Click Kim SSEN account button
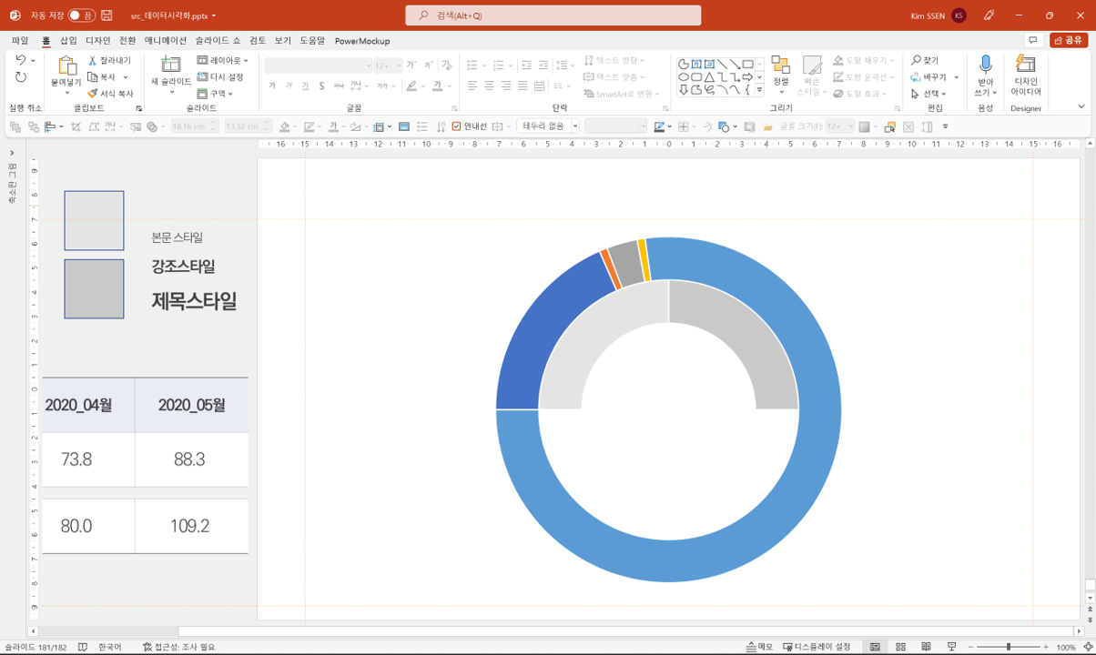Screen dimensions: 1096x655 [938, 15]
